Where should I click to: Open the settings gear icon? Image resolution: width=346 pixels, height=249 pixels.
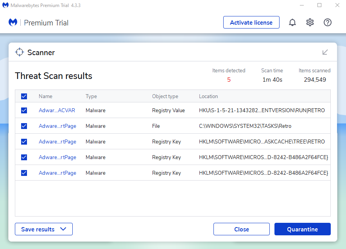(x=310, y=22)
